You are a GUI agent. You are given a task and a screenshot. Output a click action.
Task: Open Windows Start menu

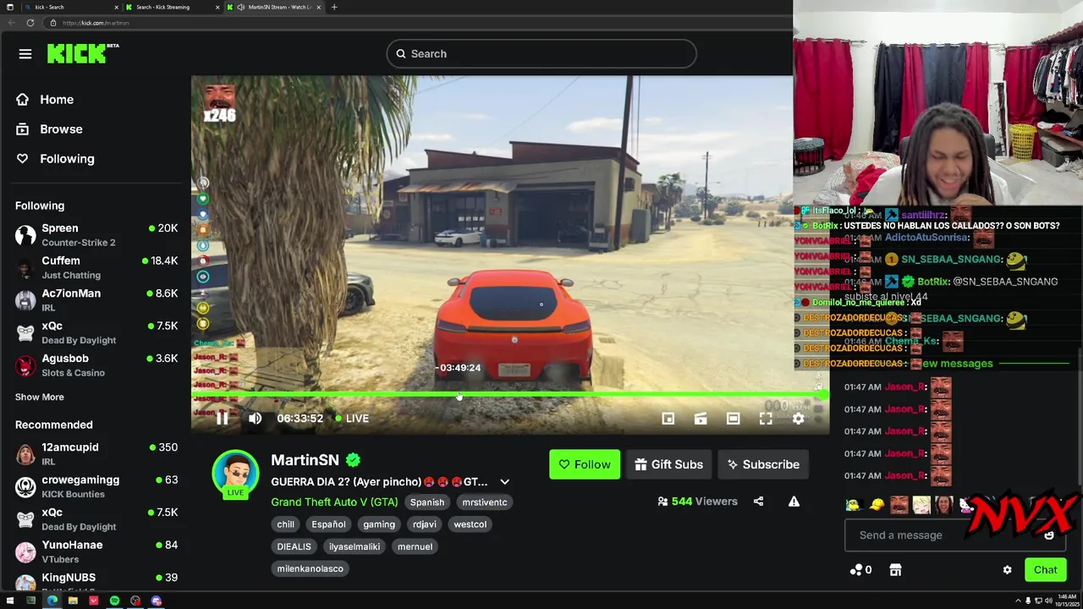[x=10, y=601]
